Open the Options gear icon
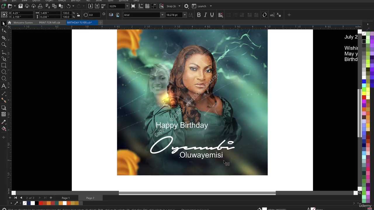The height and width of the screenshot is (210, 374). (186, 6)
